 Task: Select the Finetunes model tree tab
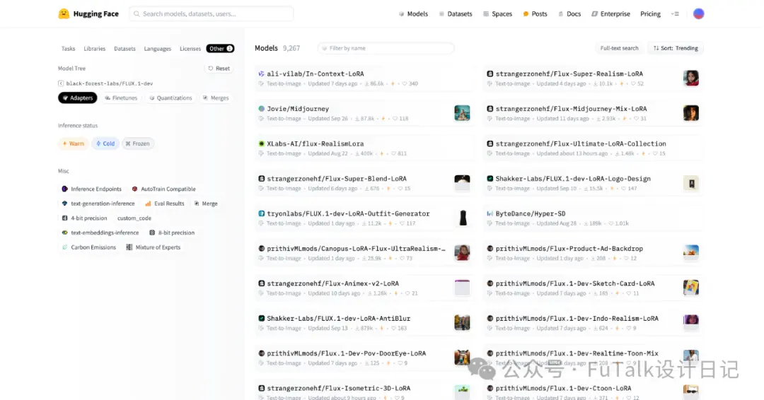pyautogui.click(x=121, y=98)
